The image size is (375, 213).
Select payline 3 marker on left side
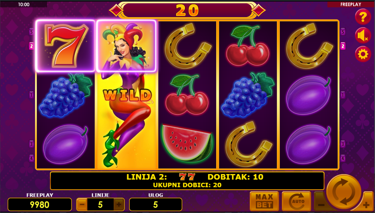31,144
